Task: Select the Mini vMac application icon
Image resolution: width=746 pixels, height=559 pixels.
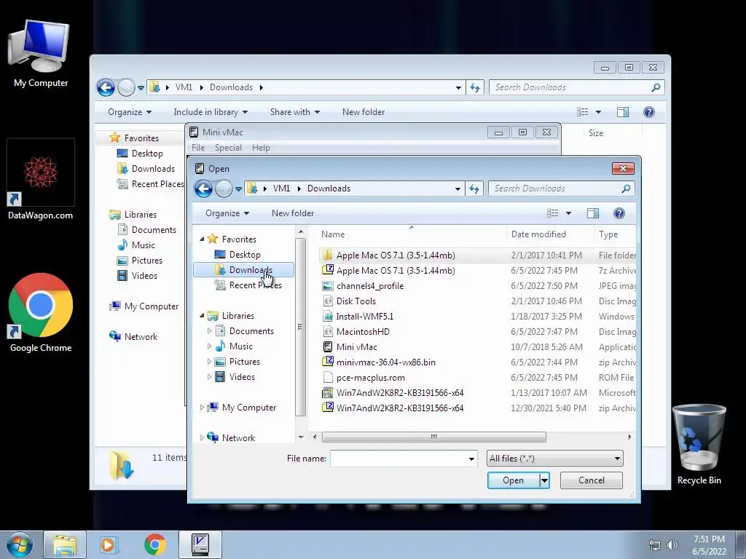Action: [x=327, y=346]
